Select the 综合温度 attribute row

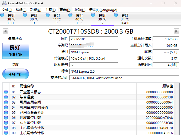click(x=88, y=97)
